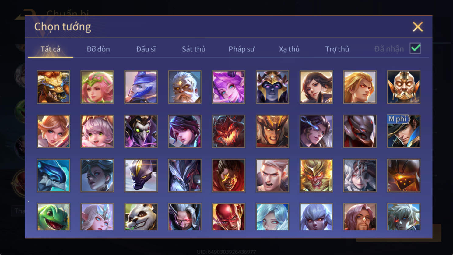Close the Chọn tướng dialog
453x255 pixels.
pyautogui.click(x=418, y=27)
